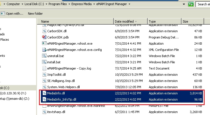Select the file name eMAMIngestManager - Copy.log
Screen dimensions: 210x115
coord(69,68)
